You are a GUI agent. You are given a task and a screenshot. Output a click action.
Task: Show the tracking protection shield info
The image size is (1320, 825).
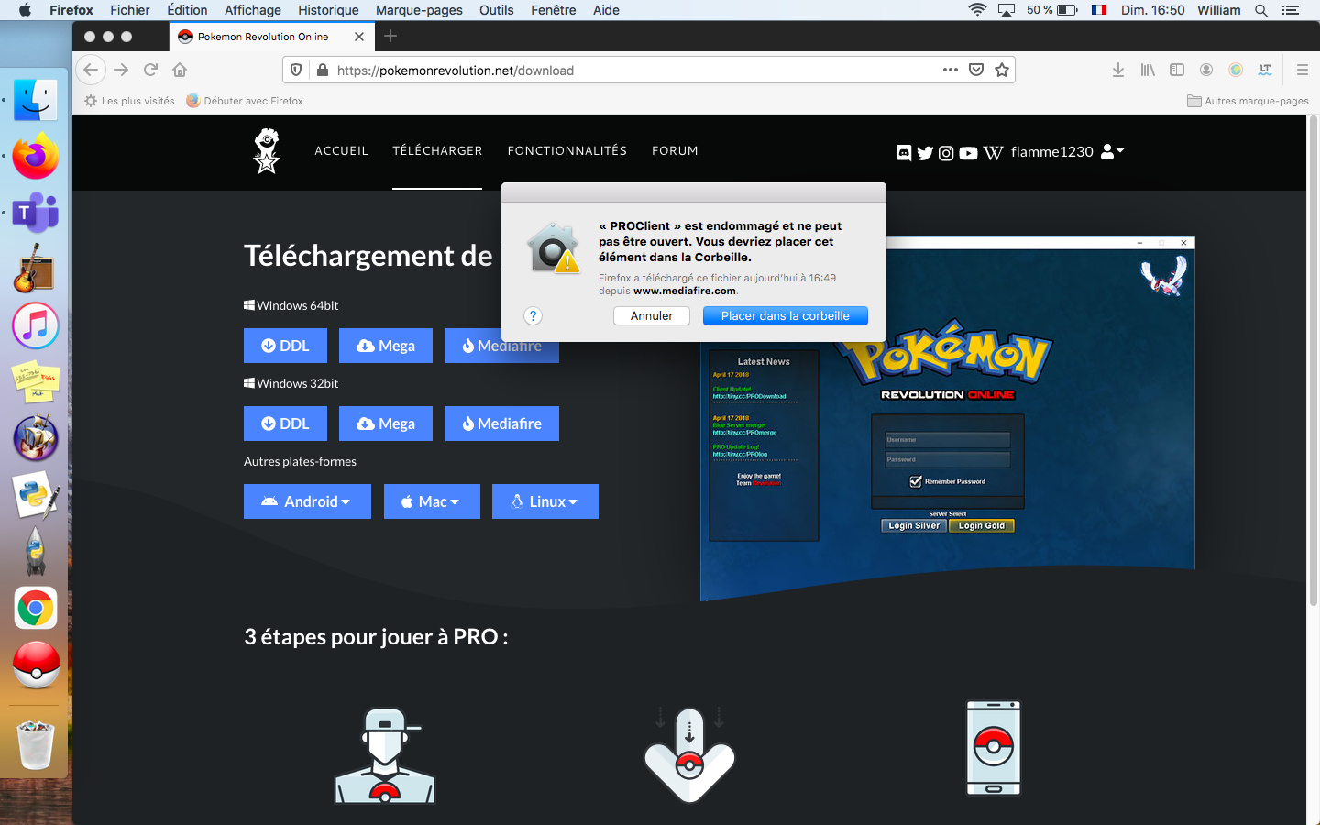(x=296, y=70)
